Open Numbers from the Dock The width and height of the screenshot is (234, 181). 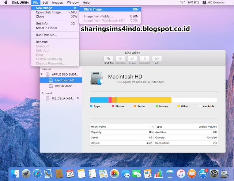pyautogui.click(x=159, y=174)
